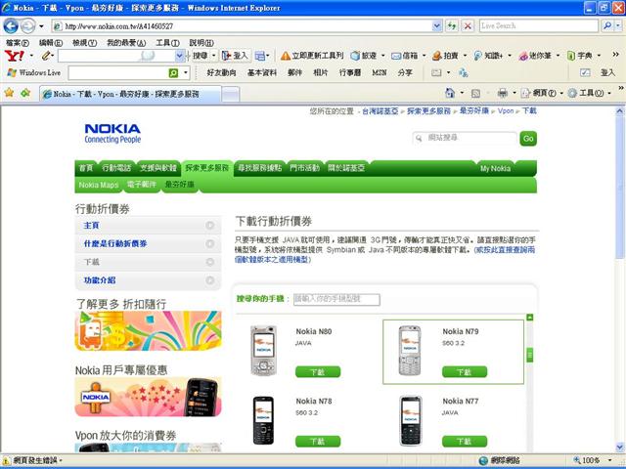
Task: Open the 編輯 Edit menu
Action: (51, 43)
